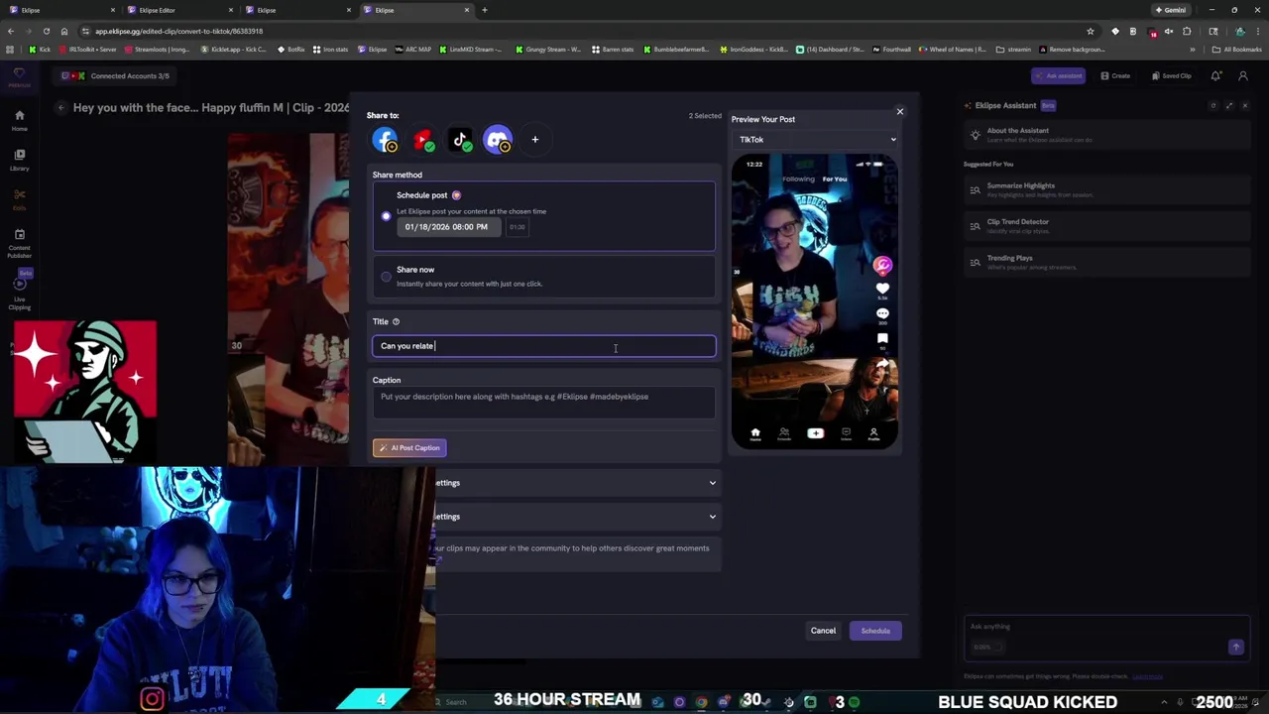Click the Schedule button

(x=875, y=631)
